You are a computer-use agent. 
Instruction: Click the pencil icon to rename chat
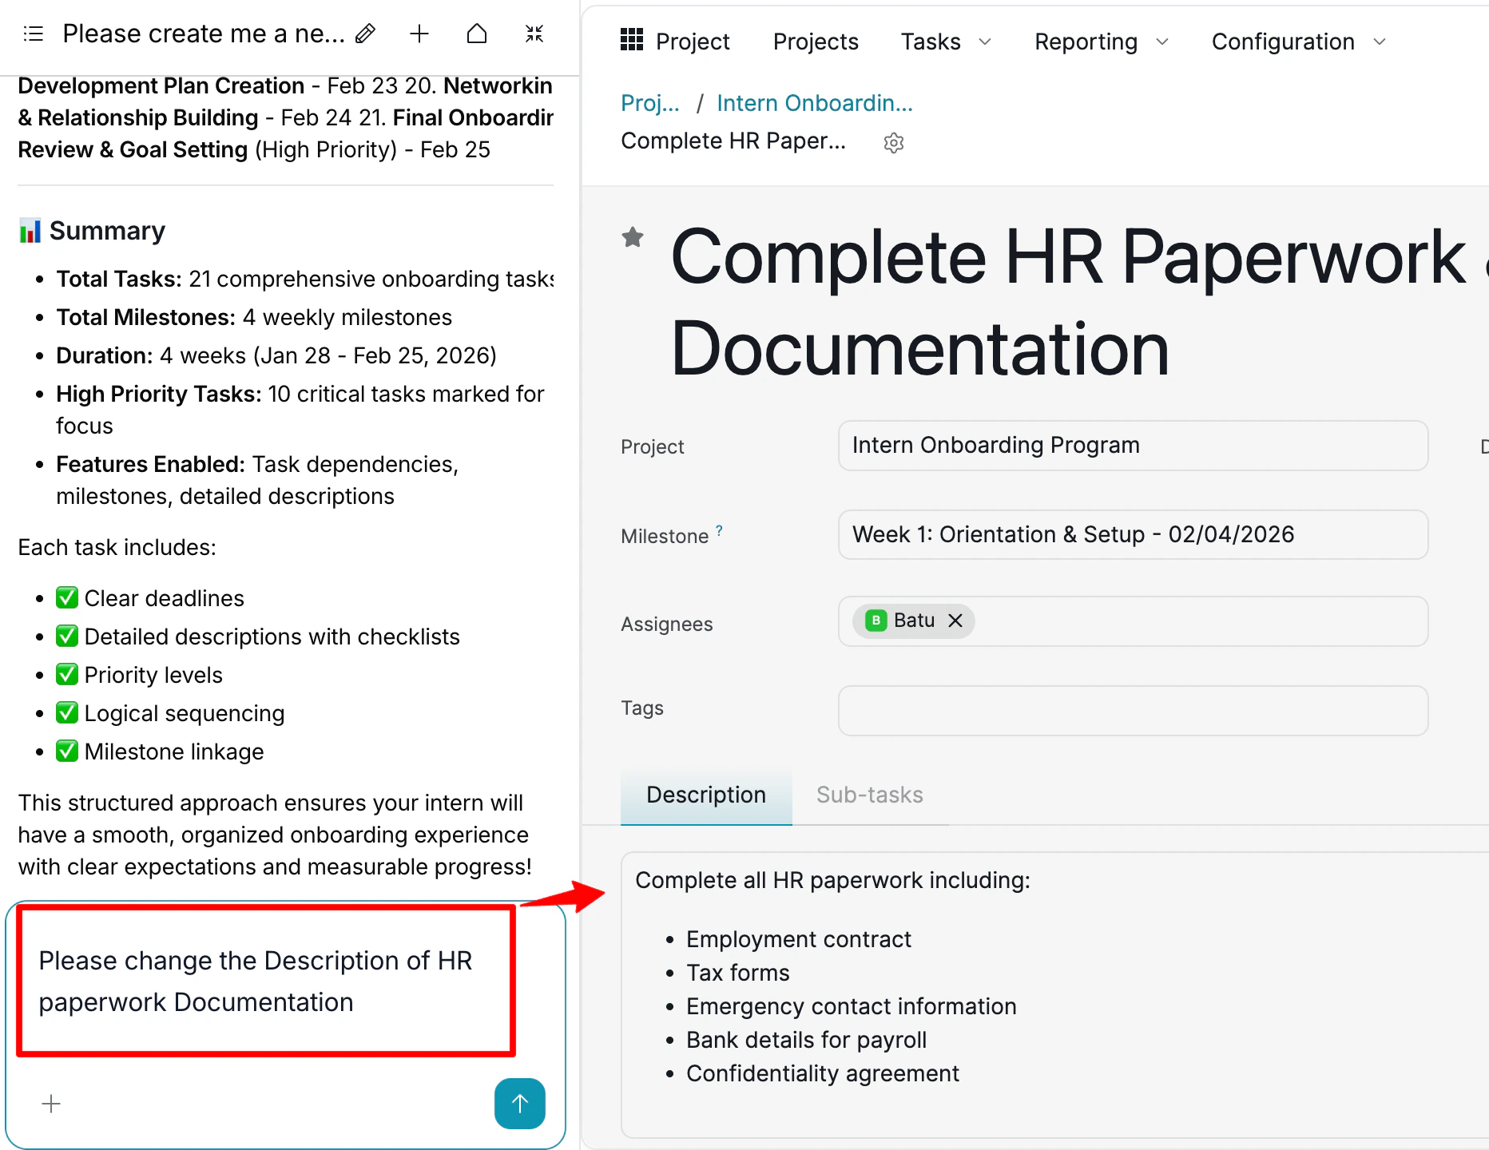pos(366,34)
